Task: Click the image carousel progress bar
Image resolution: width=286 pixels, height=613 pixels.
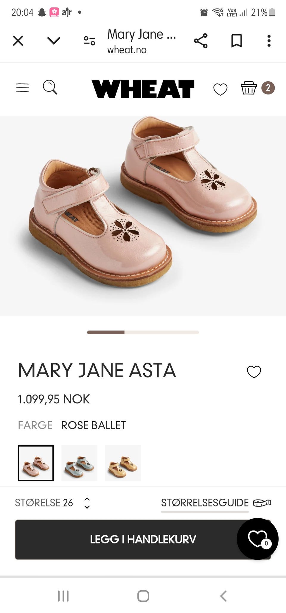Action: point(143,332)
